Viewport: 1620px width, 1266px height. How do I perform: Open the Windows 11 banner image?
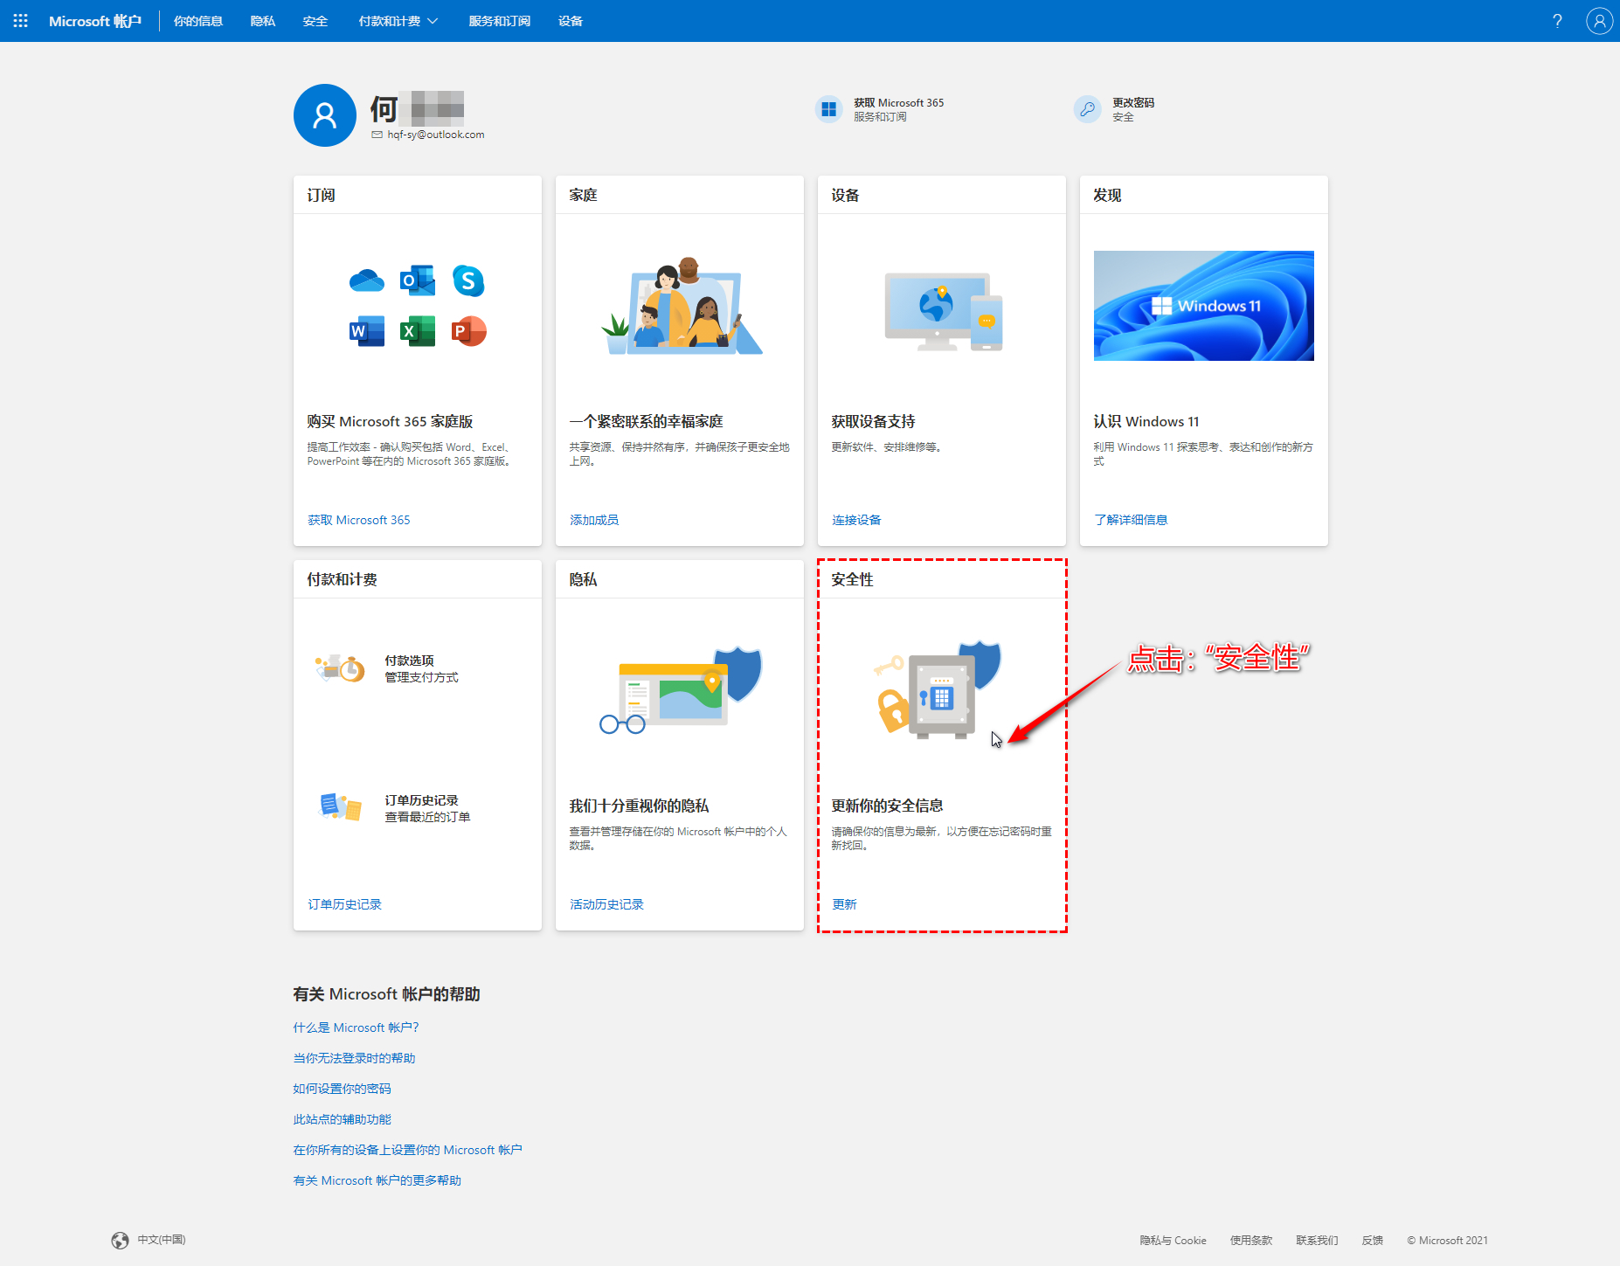pos(1204,306)
